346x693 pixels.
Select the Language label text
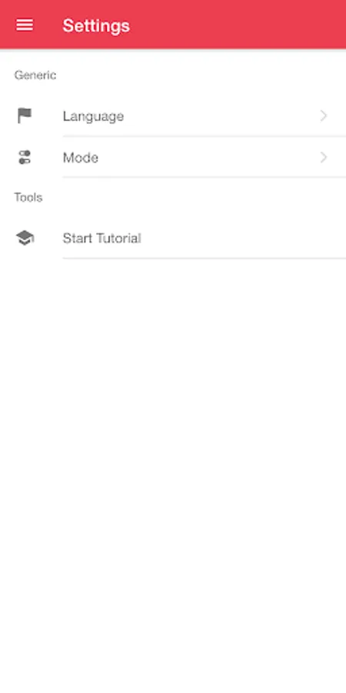pyautogui.click(x=93, y=116)
